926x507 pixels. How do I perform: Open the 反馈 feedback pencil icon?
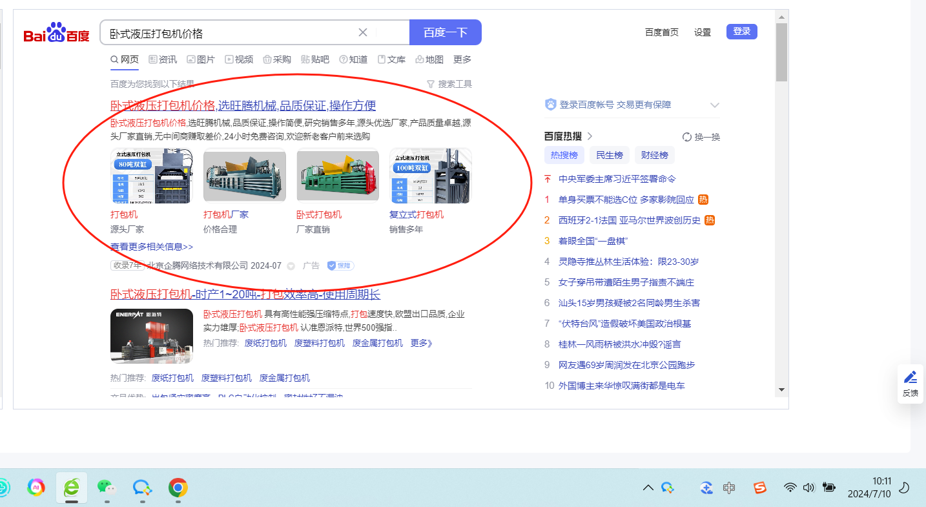coord(910,378)
